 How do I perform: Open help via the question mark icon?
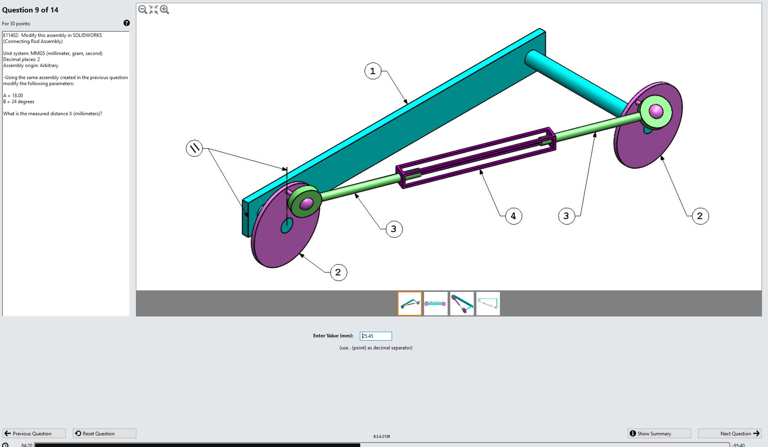pyautogui.click(x=127, y=23)
